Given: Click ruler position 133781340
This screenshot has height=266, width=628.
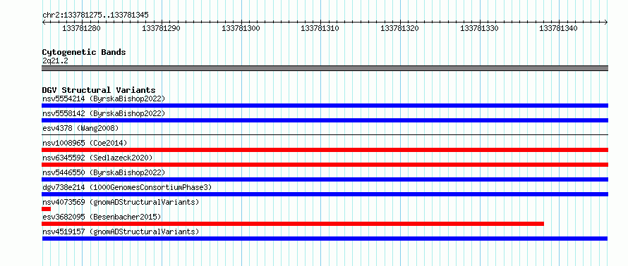Looking at the screenshot, I should [559, 28].
